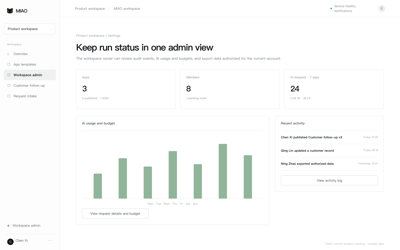Screen dimensions: 400x250
Task: Click the Members stat card showing 8
Action: click(230, 89)
